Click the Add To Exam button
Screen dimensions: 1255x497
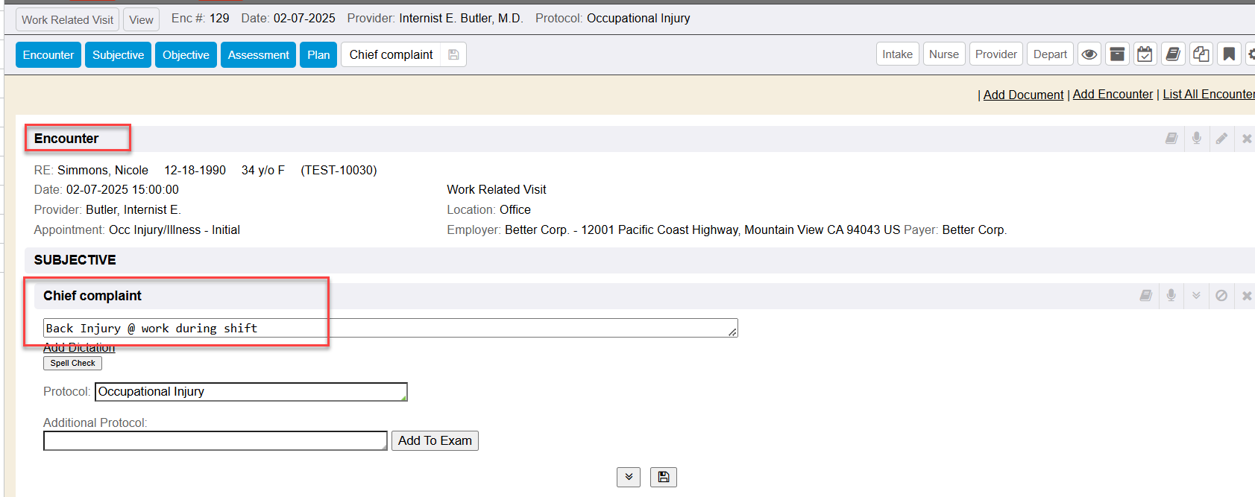click(x=435, y=441)
